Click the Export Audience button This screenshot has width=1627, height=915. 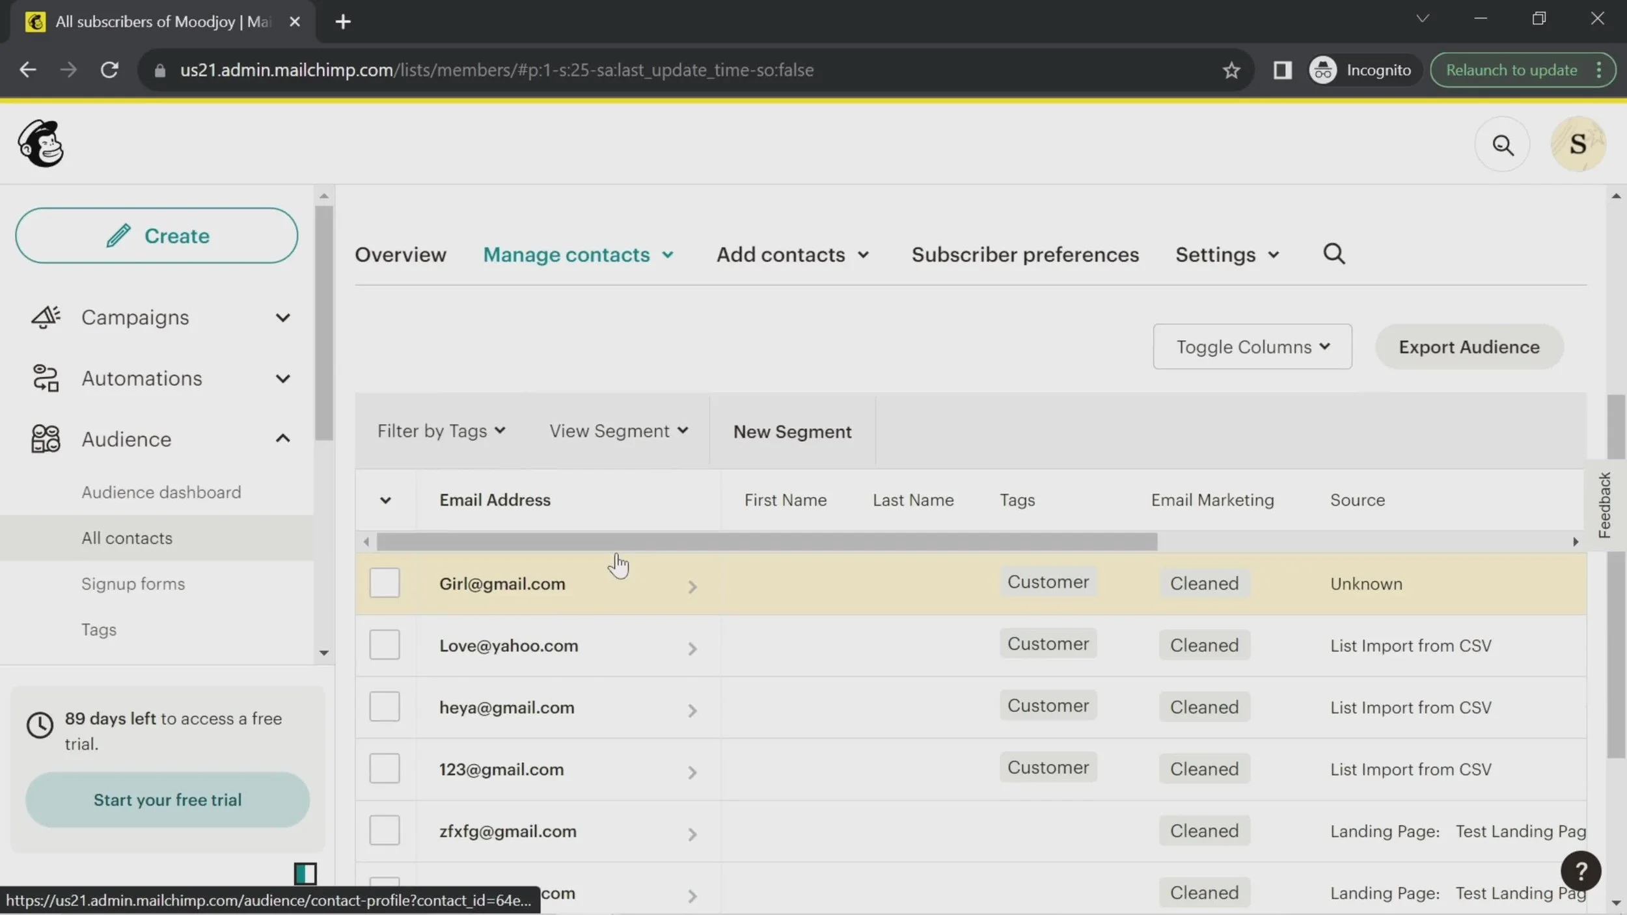tap(1468, 347)
